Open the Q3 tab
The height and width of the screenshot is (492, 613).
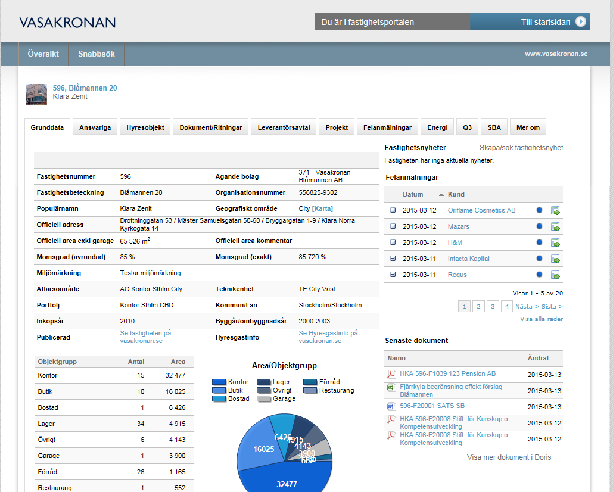tap(467, 127)
